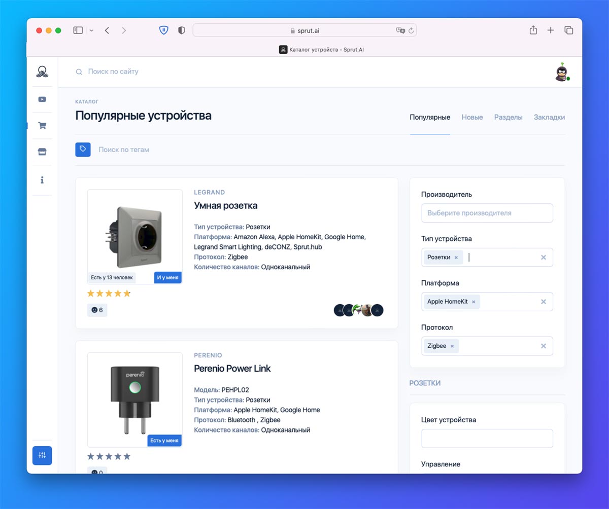Switch to the Новые tab

coord(472,117)
